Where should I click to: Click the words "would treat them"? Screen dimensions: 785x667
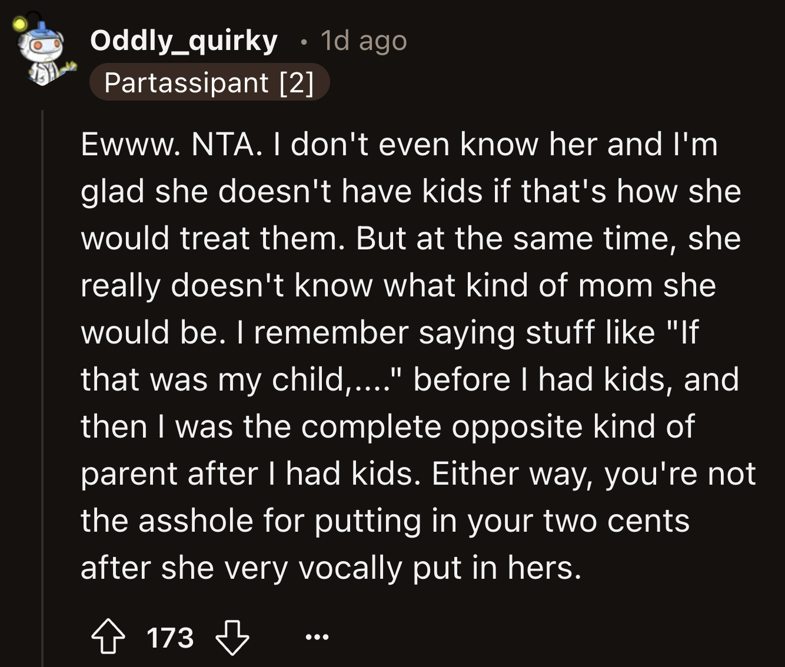click(212, 238)
